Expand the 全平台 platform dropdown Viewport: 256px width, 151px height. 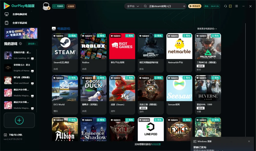(133, 6)
